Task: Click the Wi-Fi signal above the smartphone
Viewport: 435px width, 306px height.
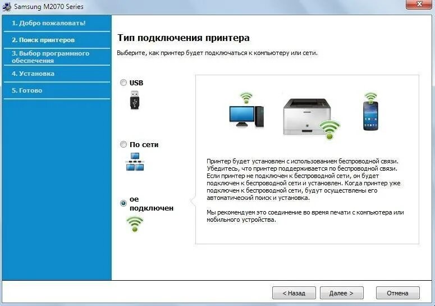Action: [x=371, y=98]
